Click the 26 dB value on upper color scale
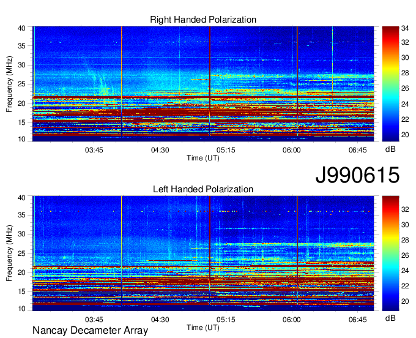 (x=405, y=88)
